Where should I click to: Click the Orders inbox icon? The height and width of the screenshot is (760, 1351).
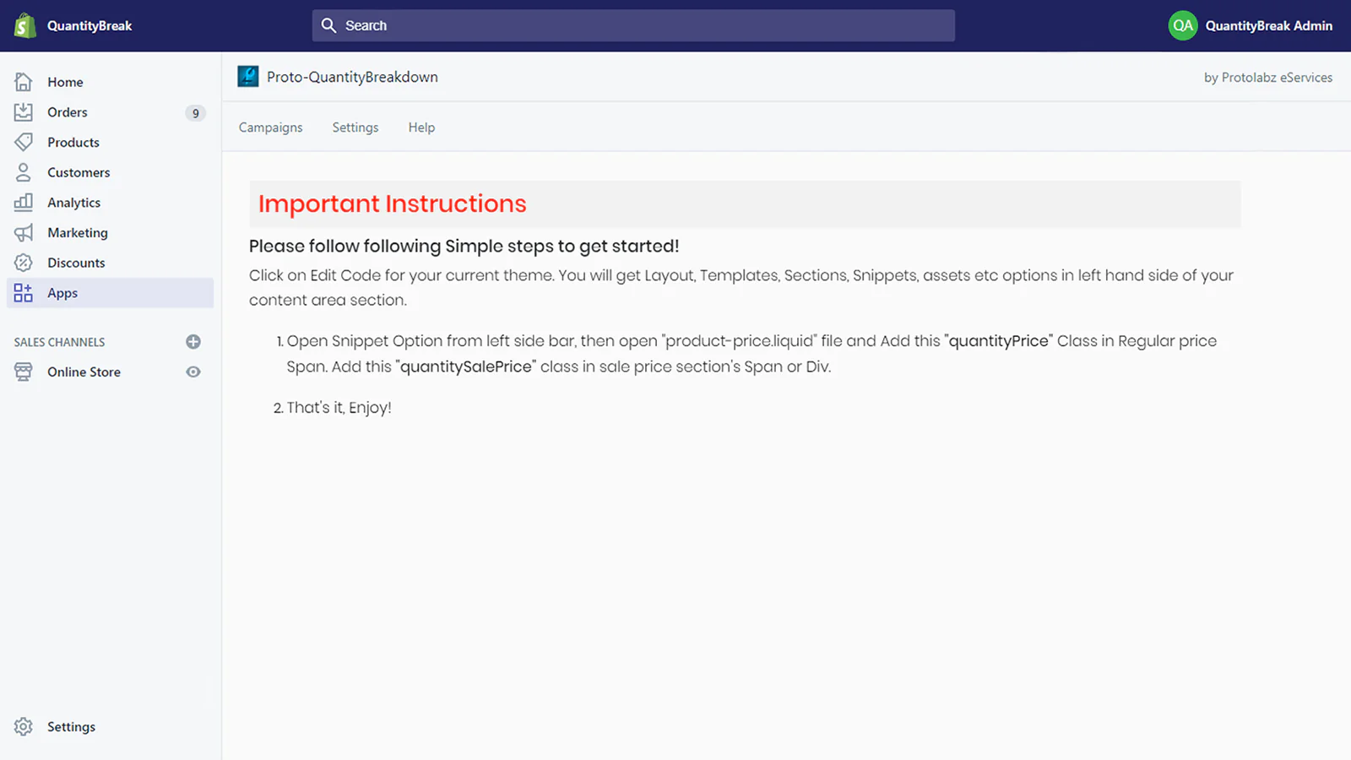click(x=24, y=112)
